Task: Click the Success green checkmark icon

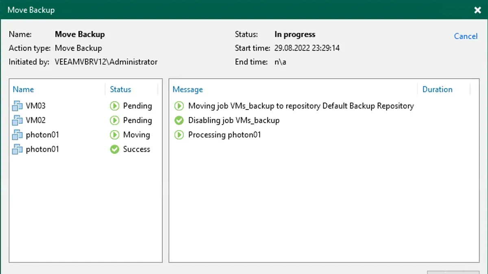Action: (x=114, y=149)
